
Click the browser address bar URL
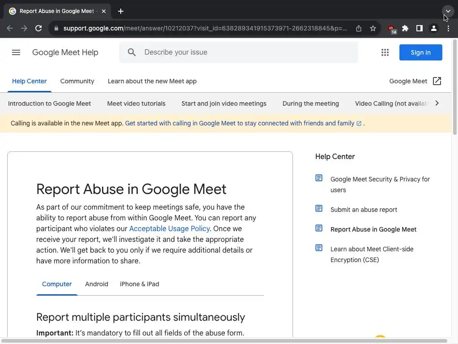tap(205, 28)
